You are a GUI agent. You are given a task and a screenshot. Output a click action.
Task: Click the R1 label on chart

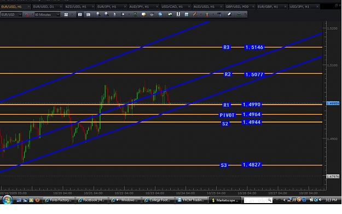click(x=226, y=105)
